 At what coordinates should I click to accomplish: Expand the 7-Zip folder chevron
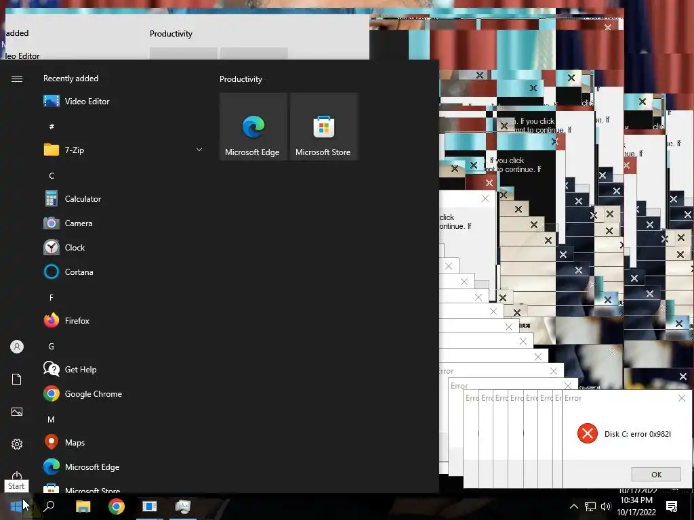[199, 150]
